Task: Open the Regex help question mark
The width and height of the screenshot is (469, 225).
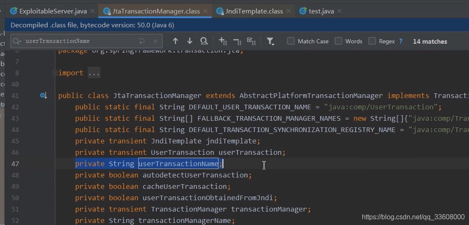Action: (401, 41)
